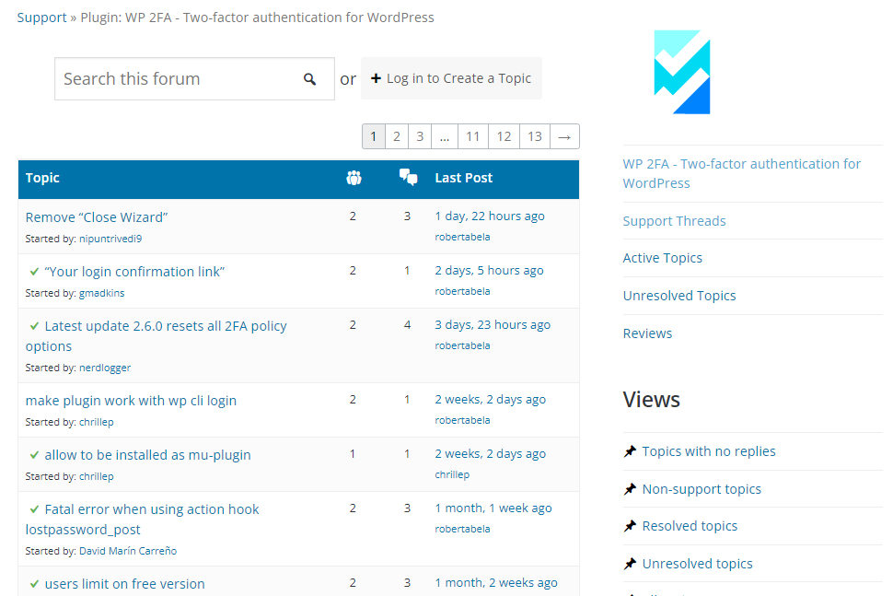893x596 pixels.
Task: Open Unresolved topics view link
Action: tap(698, 564)
